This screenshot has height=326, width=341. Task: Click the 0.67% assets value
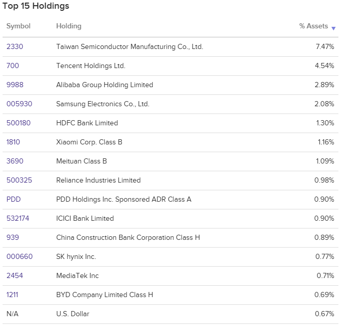pos(324,314)
